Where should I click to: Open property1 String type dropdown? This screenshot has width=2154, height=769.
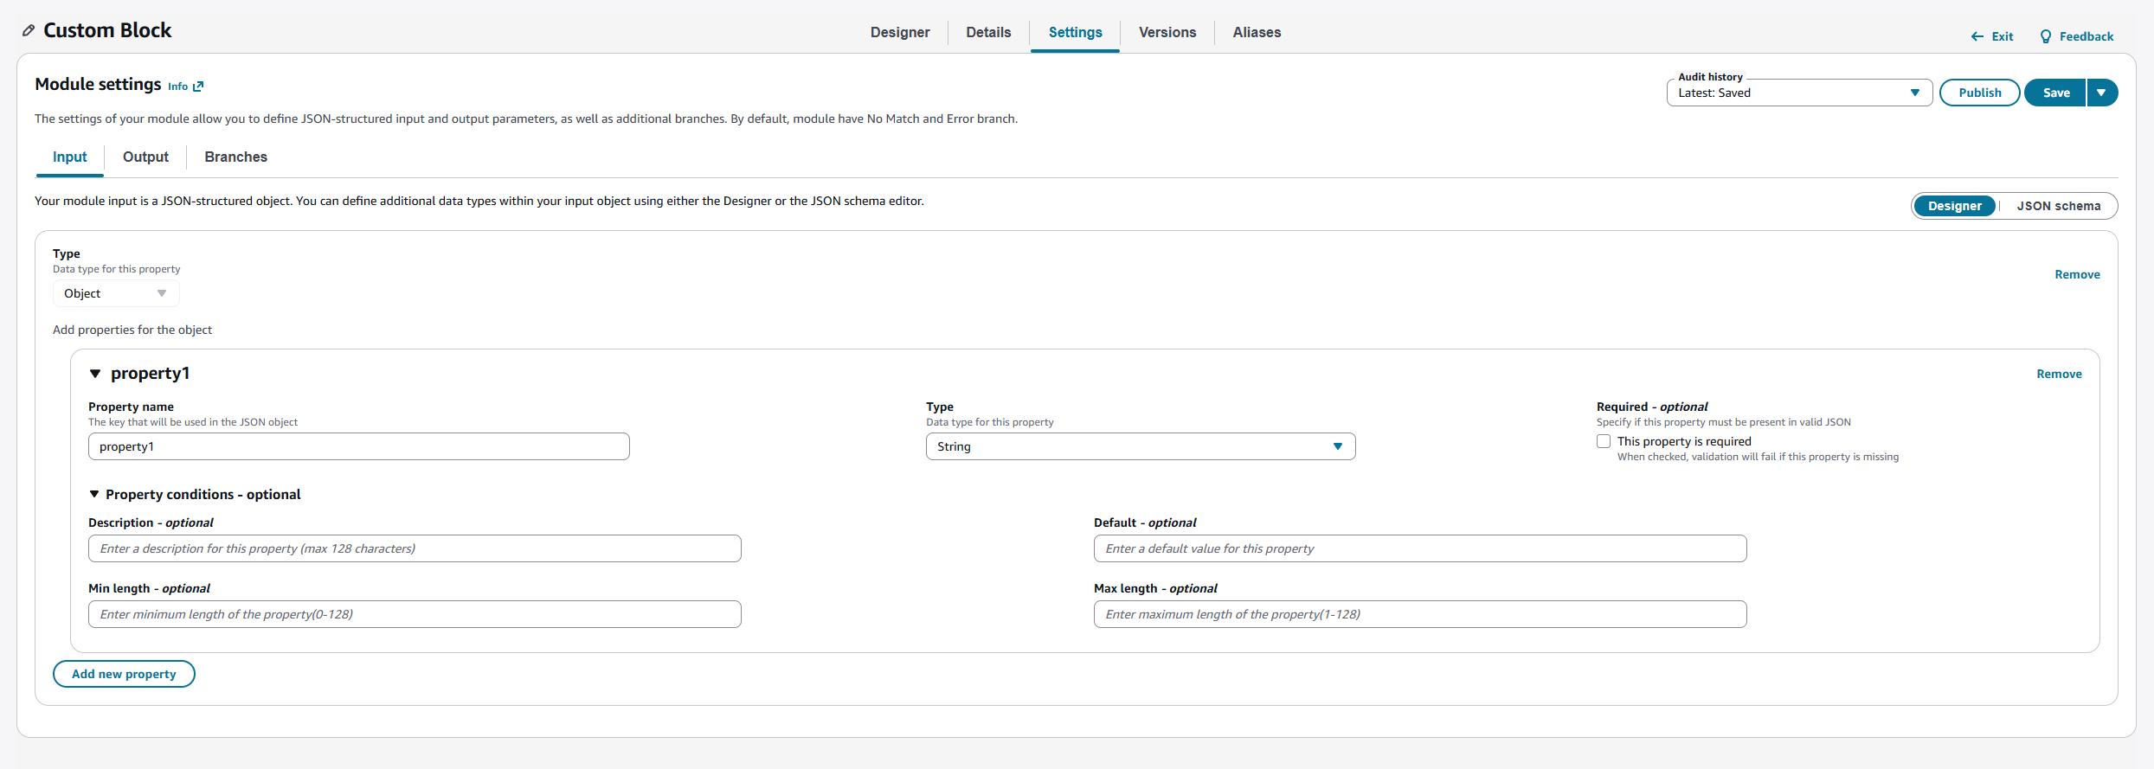1140,446
